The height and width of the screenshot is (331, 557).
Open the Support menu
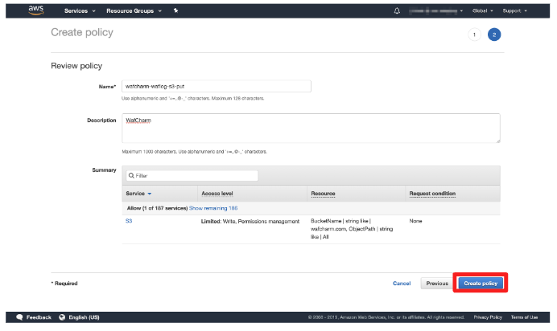tap(514, 11)
